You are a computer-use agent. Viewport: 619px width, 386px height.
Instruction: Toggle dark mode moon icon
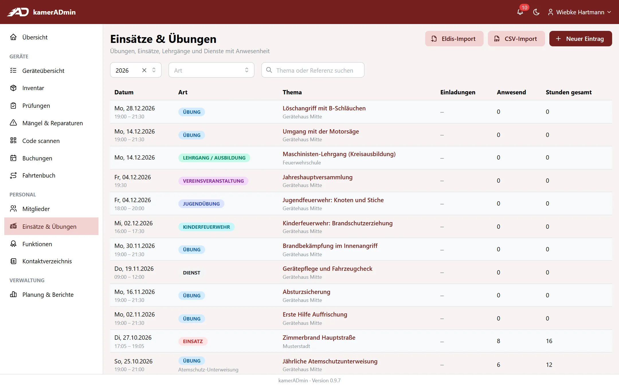click(536, 12)
